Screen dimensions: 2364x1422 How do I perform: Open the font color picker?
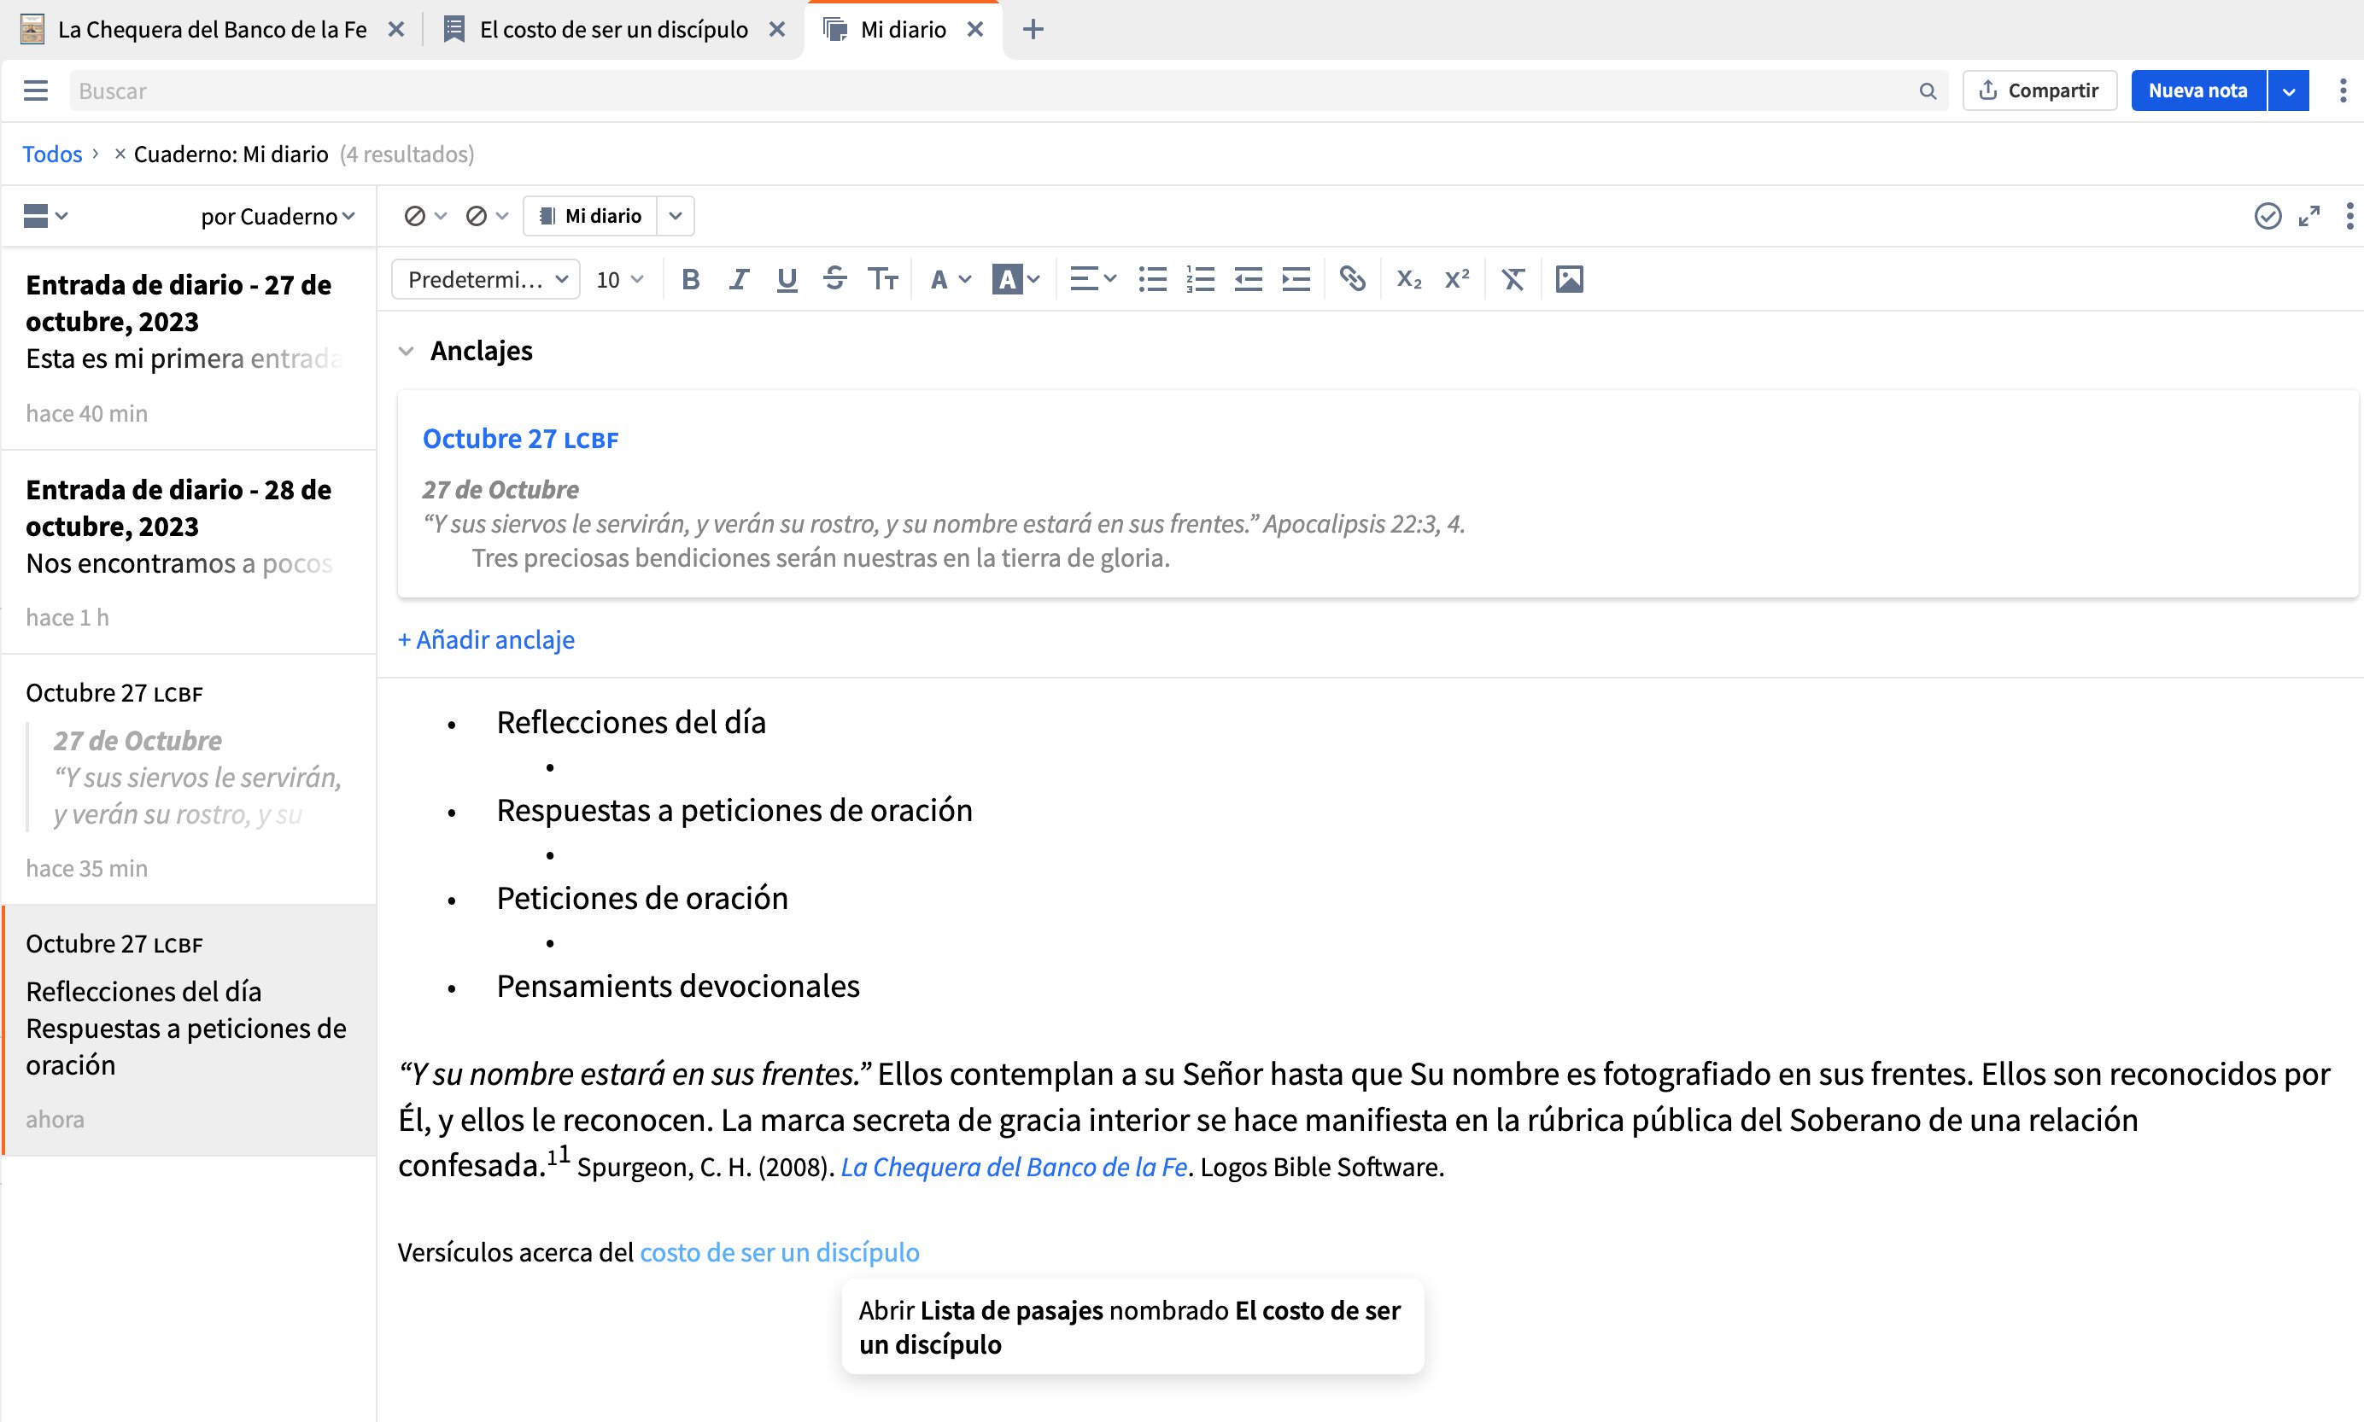pos(950,279)
